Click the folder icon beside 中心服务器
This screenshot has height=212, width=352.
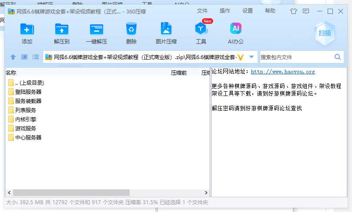click(11, 137)
